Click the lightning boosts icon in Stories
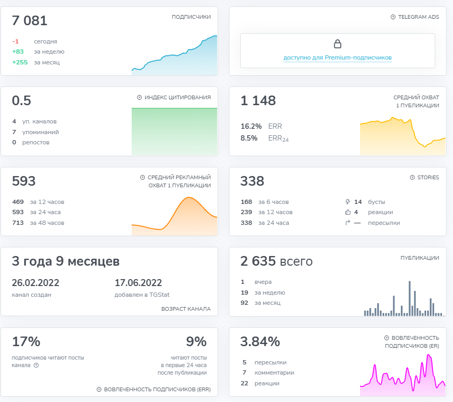 coord(348,202)
